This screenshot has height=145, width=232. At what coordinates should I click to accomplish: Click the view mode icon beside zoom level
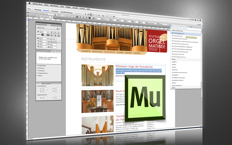114,17
